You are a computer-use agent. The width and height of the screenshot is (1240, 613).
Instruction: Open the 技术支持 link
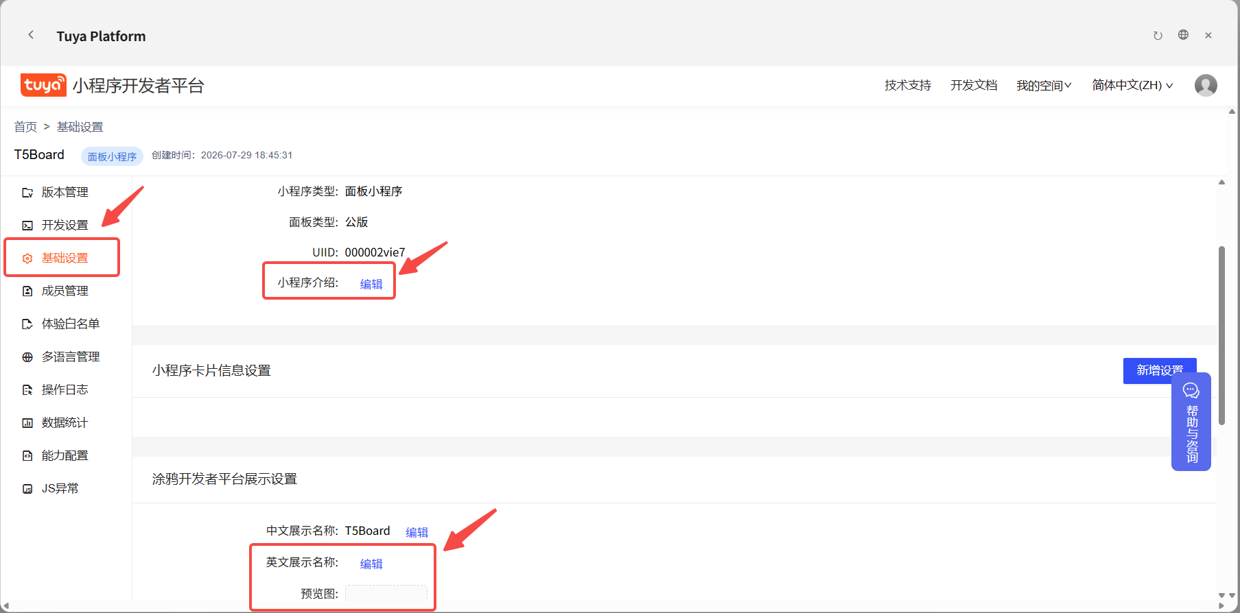click(x=908, y=86)
